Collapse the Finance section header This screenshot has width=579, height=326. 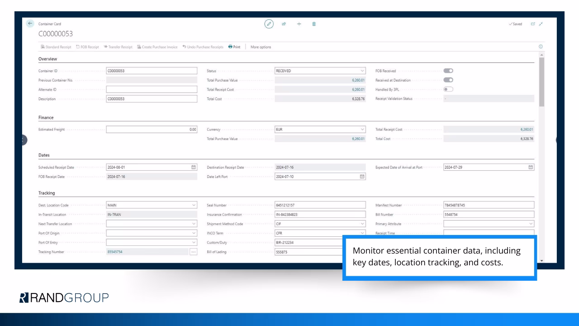click(46, 118)
